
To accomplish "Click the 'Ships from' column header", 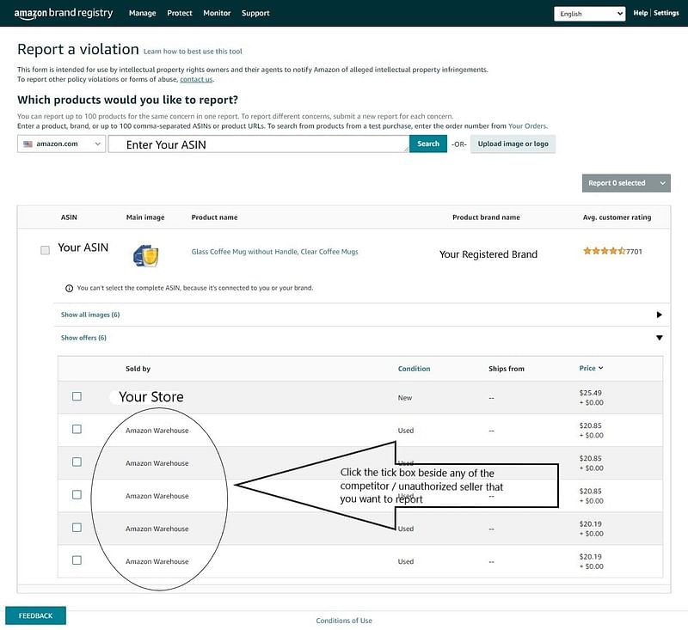I will 507,369.
